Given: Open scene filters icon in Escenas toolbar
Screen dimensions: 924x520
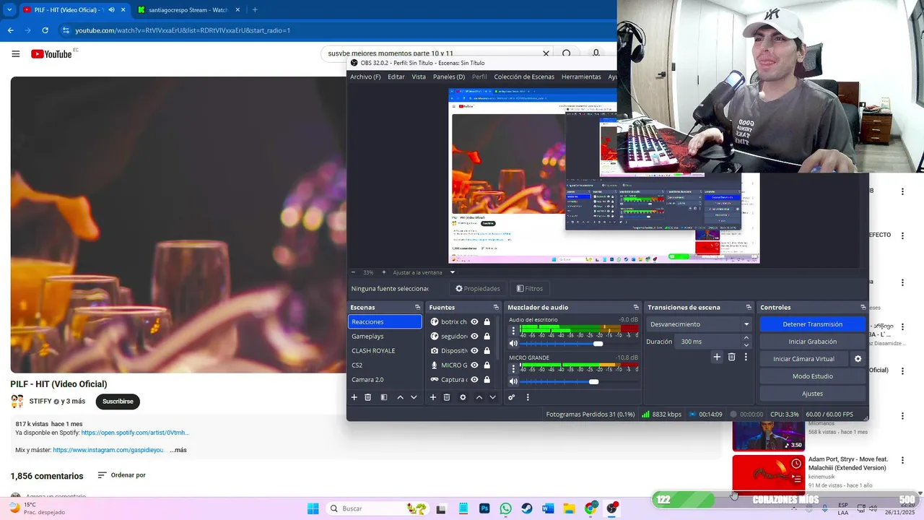Looking at the screenshot, I should pos(384,397).
